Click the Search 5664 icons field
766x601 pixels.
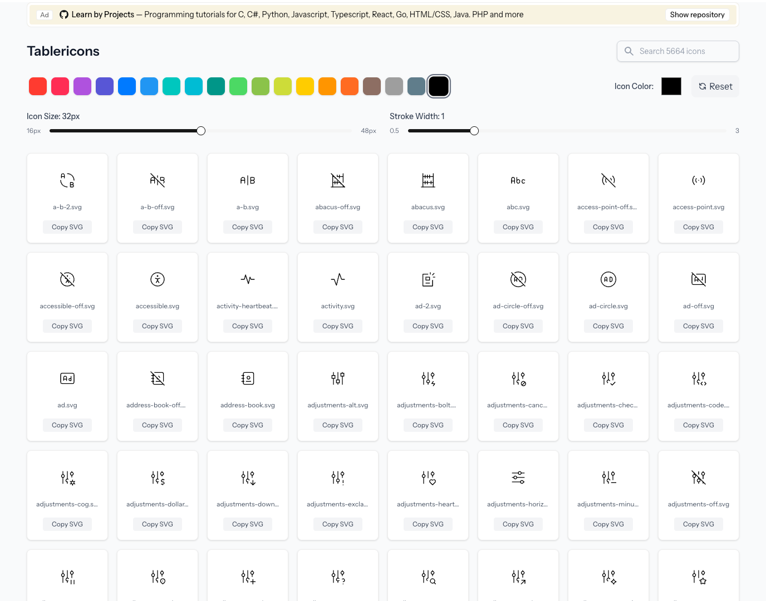click(677, 51)
